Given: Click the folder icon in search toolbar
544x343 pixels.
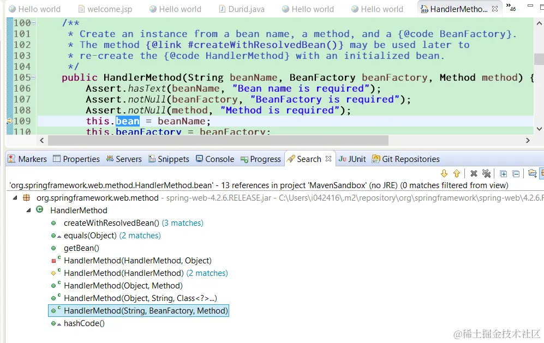Looking at the screenshot, I should click(x=532, y=173).
